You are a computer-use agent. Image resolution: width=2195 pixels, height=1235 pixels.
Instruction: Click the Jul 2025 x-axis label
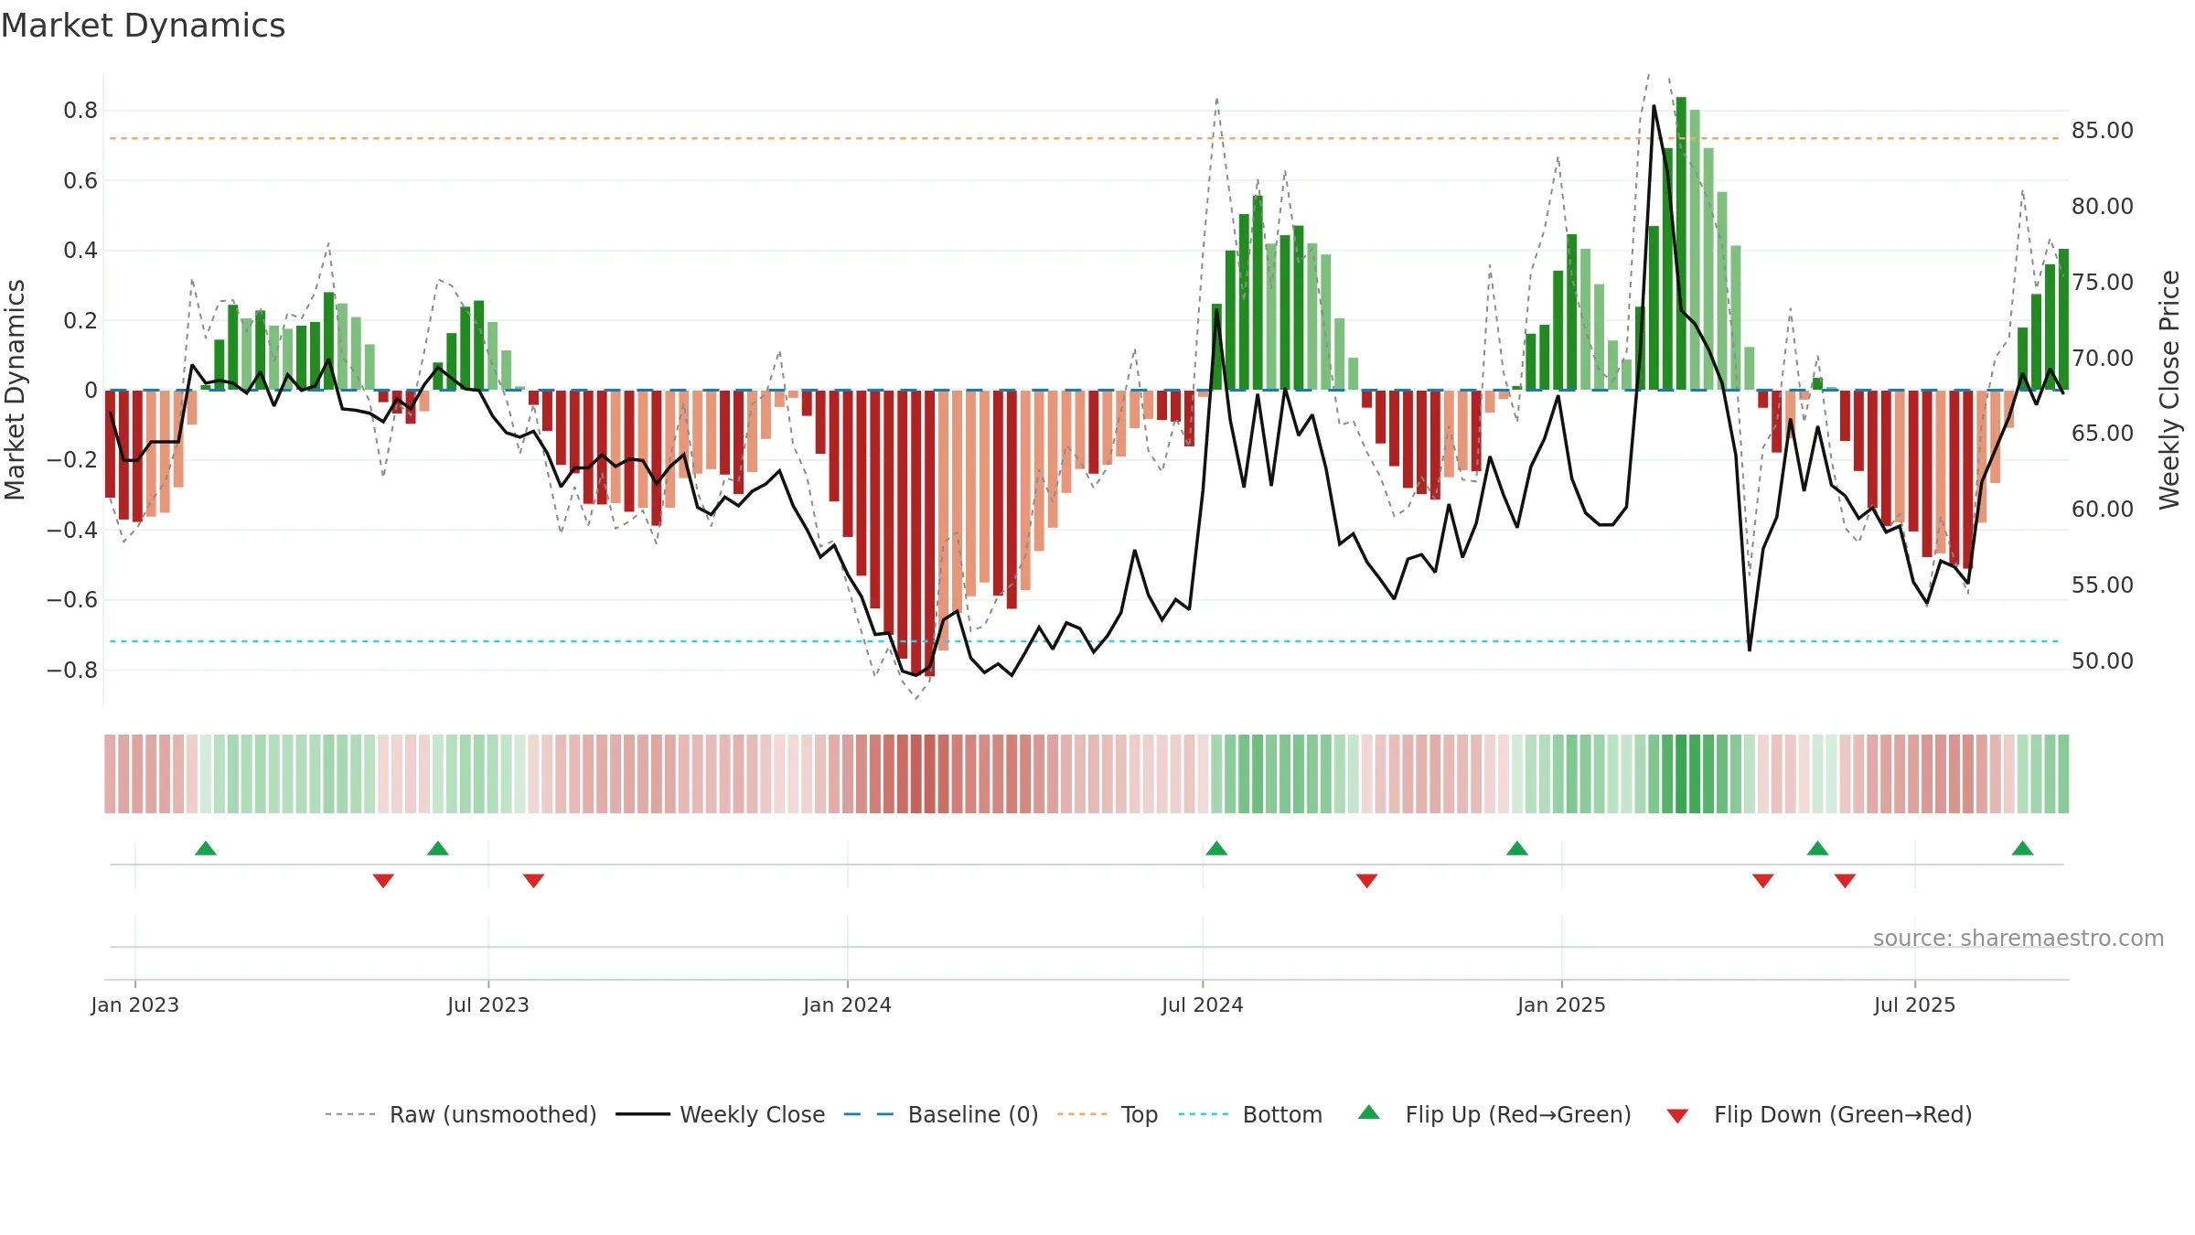click(x=1915, y=1004)
